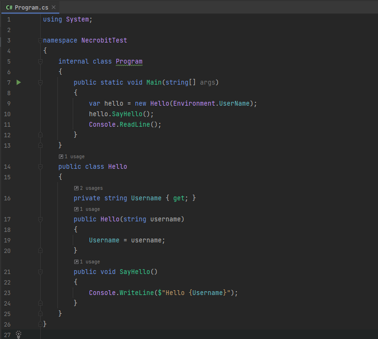Click the usages icon above Username property
Image resolution: width=378 pixels, height=339 pixels.
(x=76, y=188)
